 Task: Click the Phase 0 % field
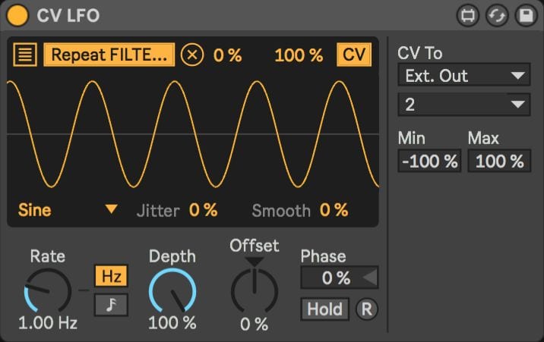[340, 278]
